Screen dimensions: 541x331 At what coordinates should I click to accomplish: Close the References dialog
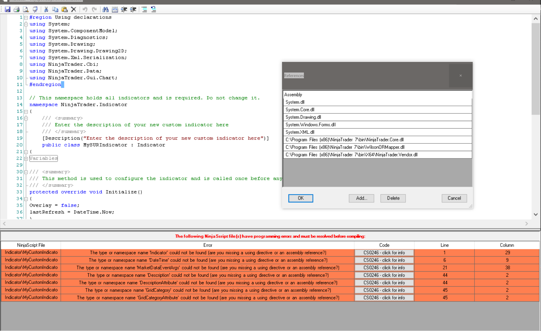click(461, 76)
